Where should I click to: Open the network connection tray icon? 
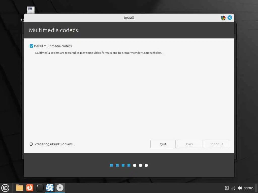(233, 188)
